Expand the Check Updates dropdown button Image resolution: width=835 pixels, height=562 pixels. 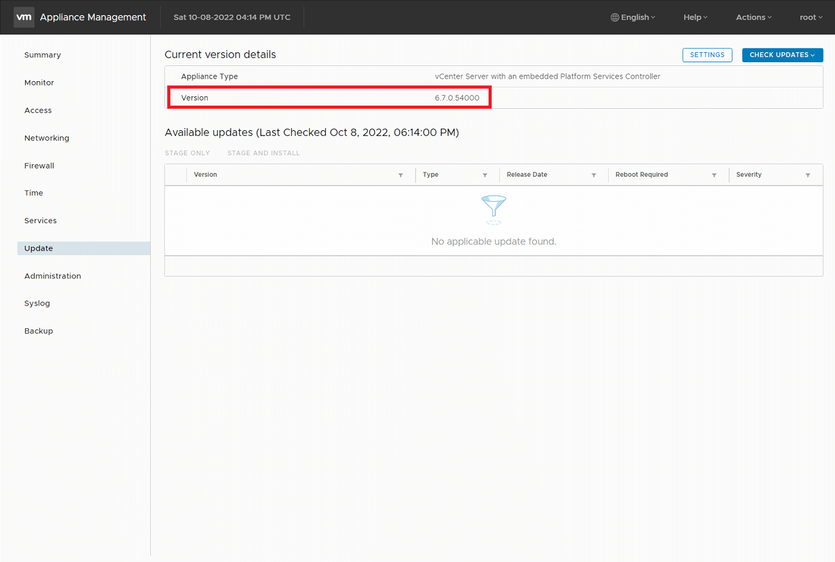[x=782, y=55]
